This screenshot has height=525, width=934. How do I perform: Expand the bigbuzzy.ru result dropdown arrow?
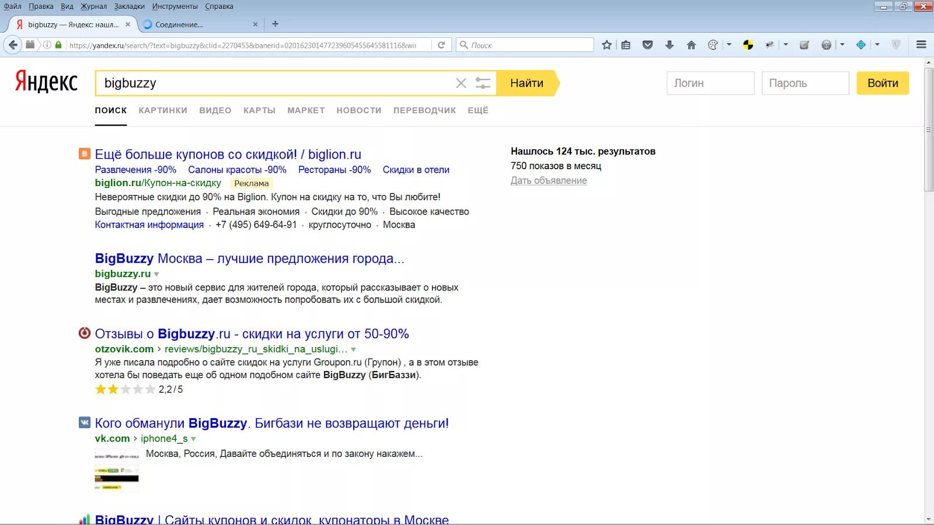pos(156,274)
